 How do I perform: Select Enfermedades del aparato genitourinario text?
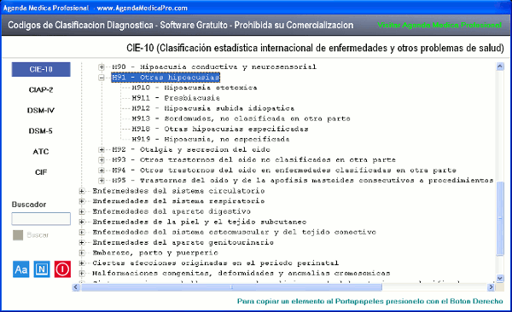pyautogui.click(x=183, y=242)
